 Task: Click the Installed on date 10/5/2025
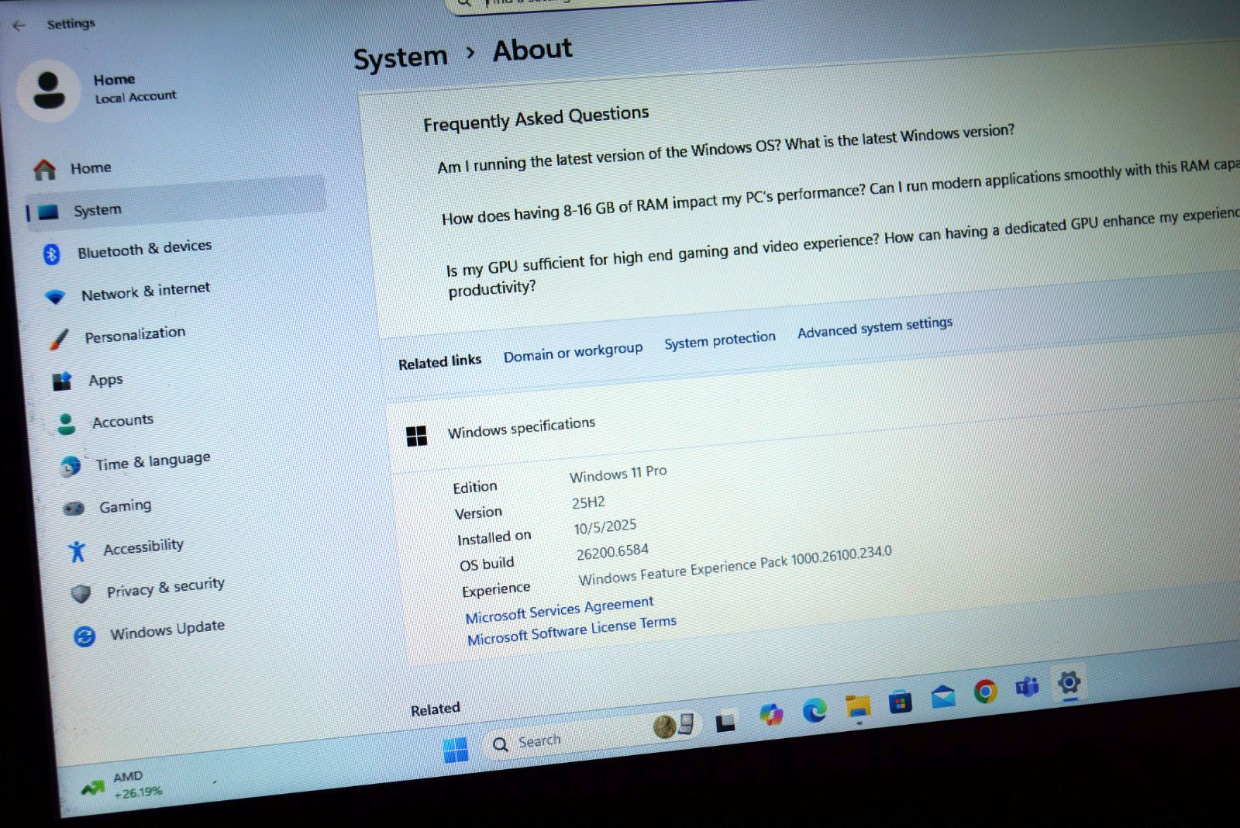[604, 526]
